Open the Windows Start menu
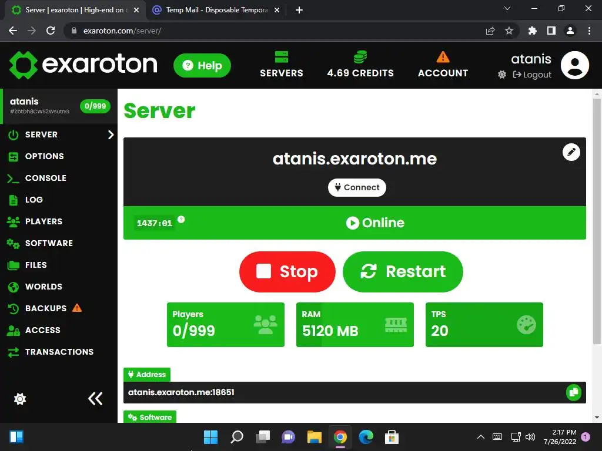This screenshot has width=602, height=451. 210,437
